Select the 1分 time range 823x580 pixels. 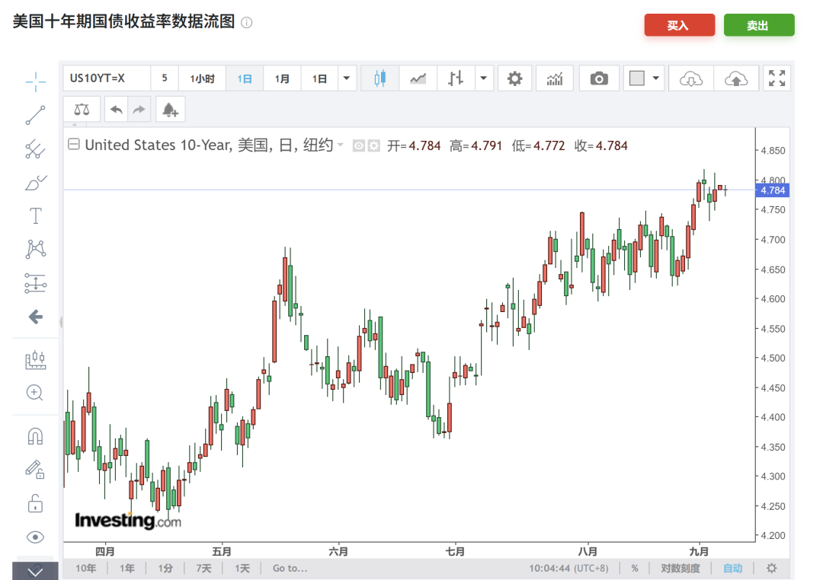[x=165, y=569]
